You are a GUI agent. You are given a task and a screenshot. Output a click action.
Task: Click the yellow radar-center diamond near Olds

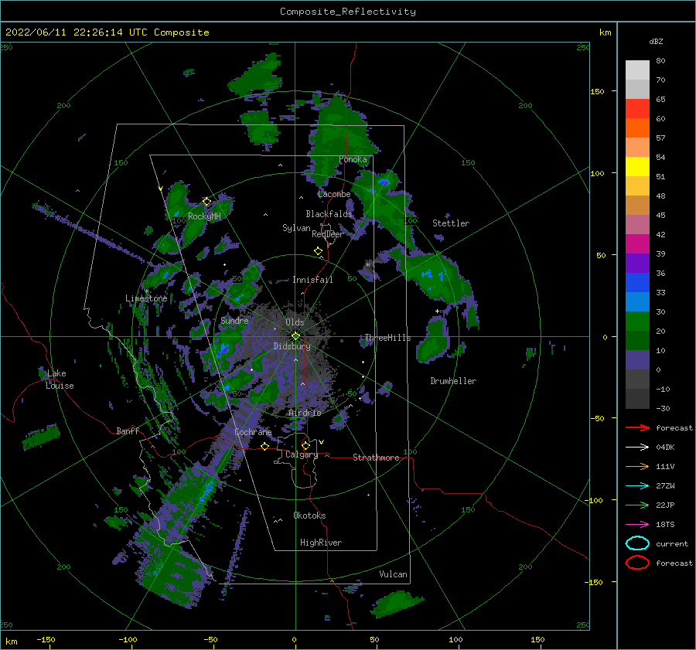click(295, 336)
